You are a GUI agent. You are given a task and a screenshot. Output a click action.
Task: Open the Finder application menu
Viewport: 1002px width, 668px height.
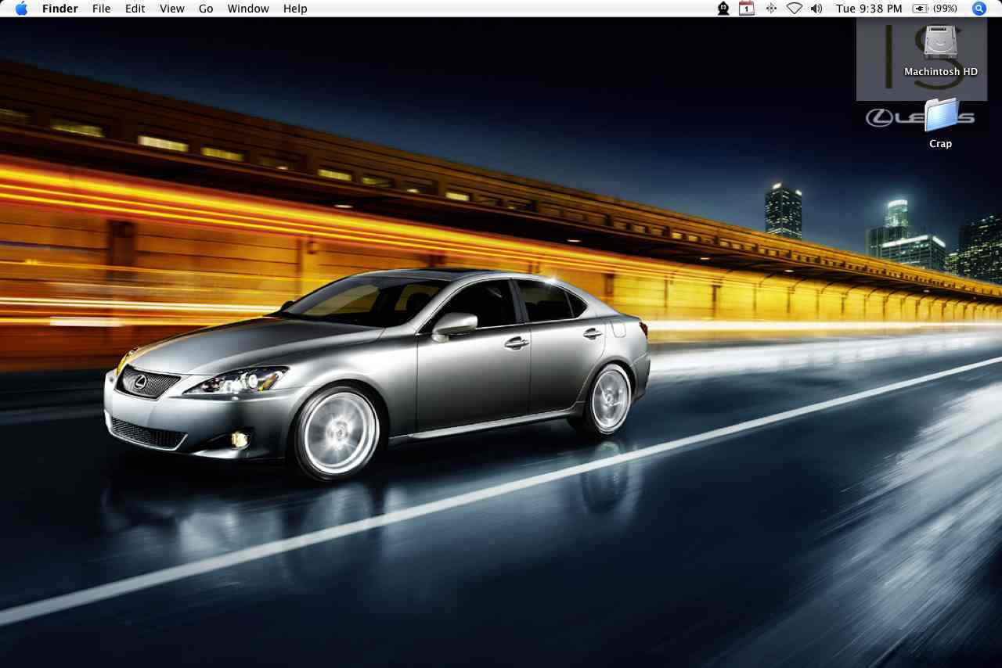[x=59, y=9]
